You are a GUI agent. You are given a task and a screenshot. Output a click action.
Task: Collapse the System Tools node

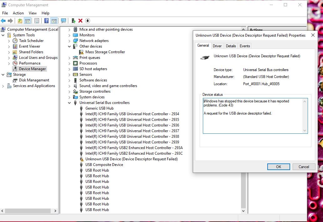tap(3, 35)
